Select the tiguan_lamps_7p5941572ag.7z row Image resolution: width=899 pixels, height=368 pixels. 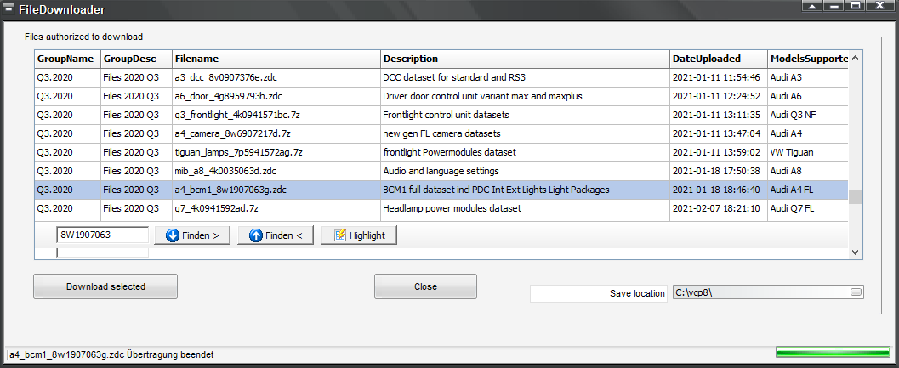click(441, 152)
